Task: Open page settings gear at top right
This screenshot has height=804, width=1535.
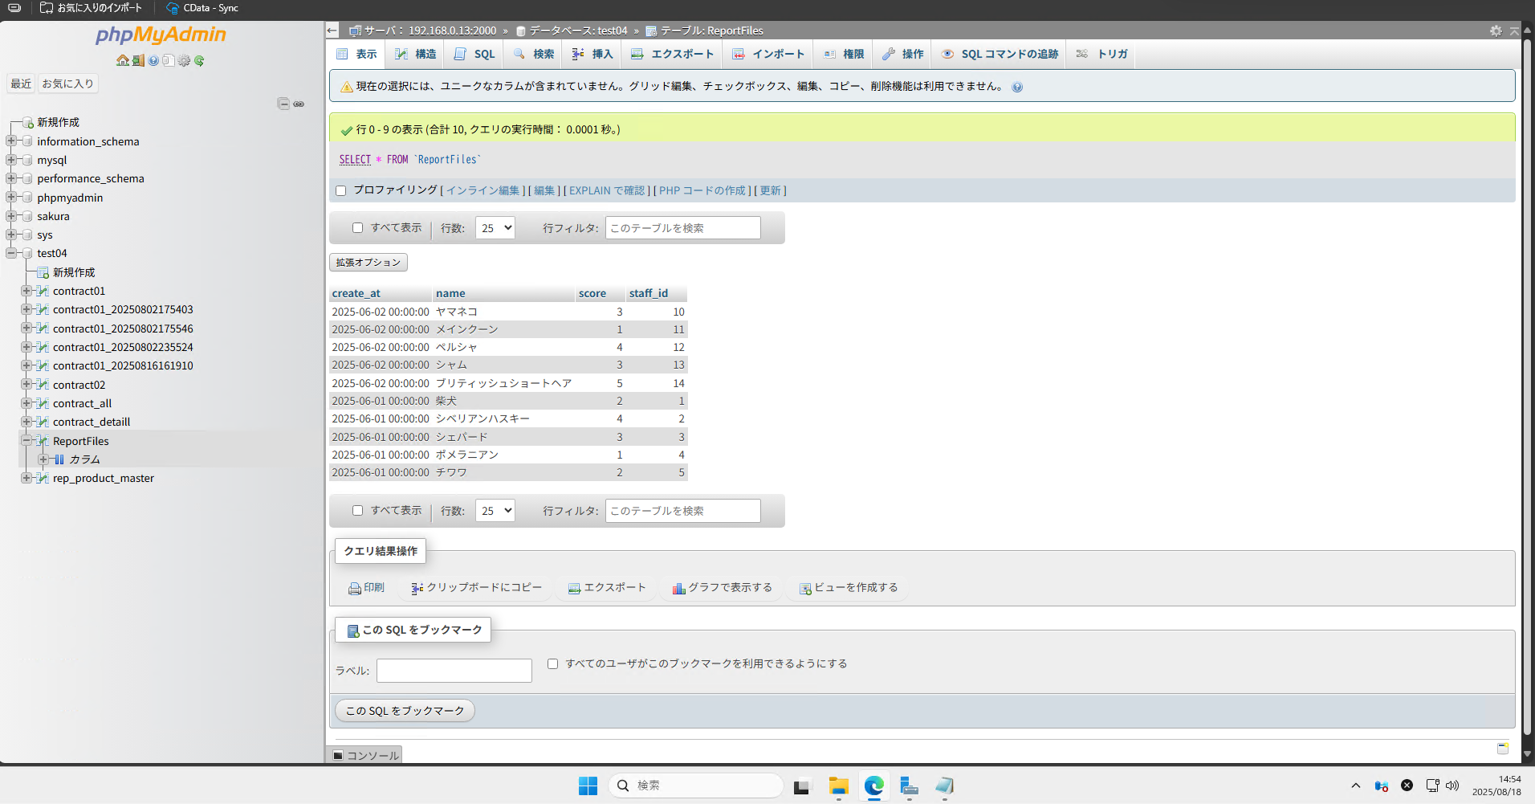Action: (x=1496, y=31)
